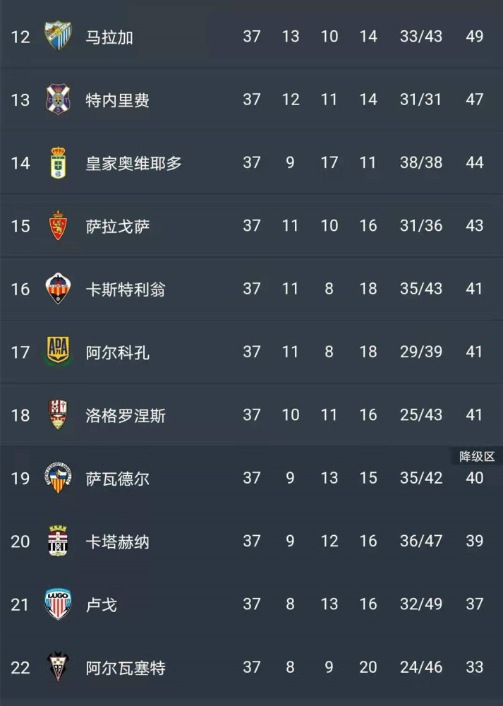Image resolution: width=503 pixels, height=706 pixels.
Task: Tap the UD Logroñés crest
Action: (58, 414)
